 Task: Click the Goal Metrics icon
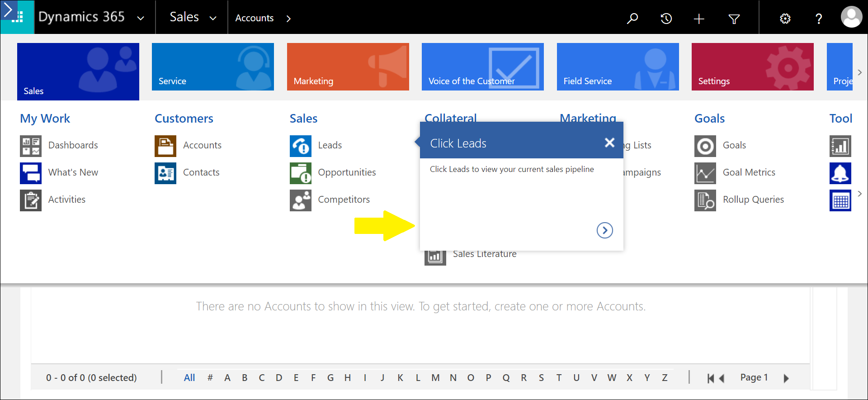point(705,173)
